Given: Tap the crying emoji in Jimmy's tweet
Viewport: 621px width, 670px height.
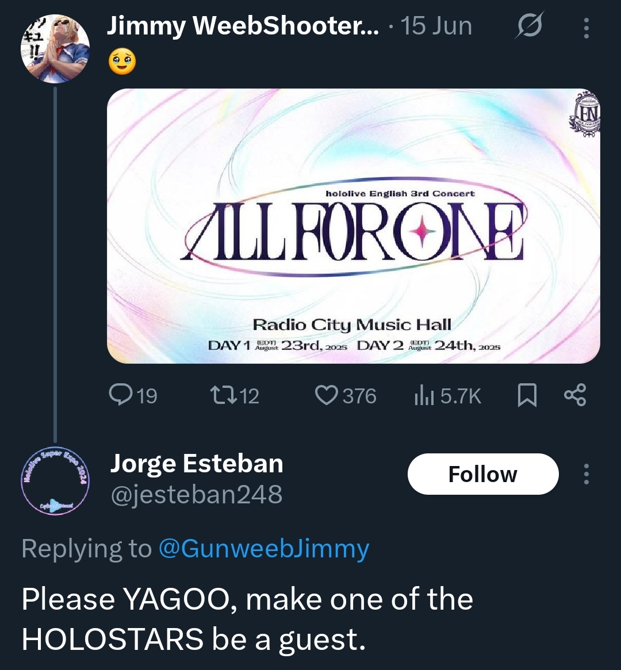Looking at the screenshot, I should click(122, 61).
